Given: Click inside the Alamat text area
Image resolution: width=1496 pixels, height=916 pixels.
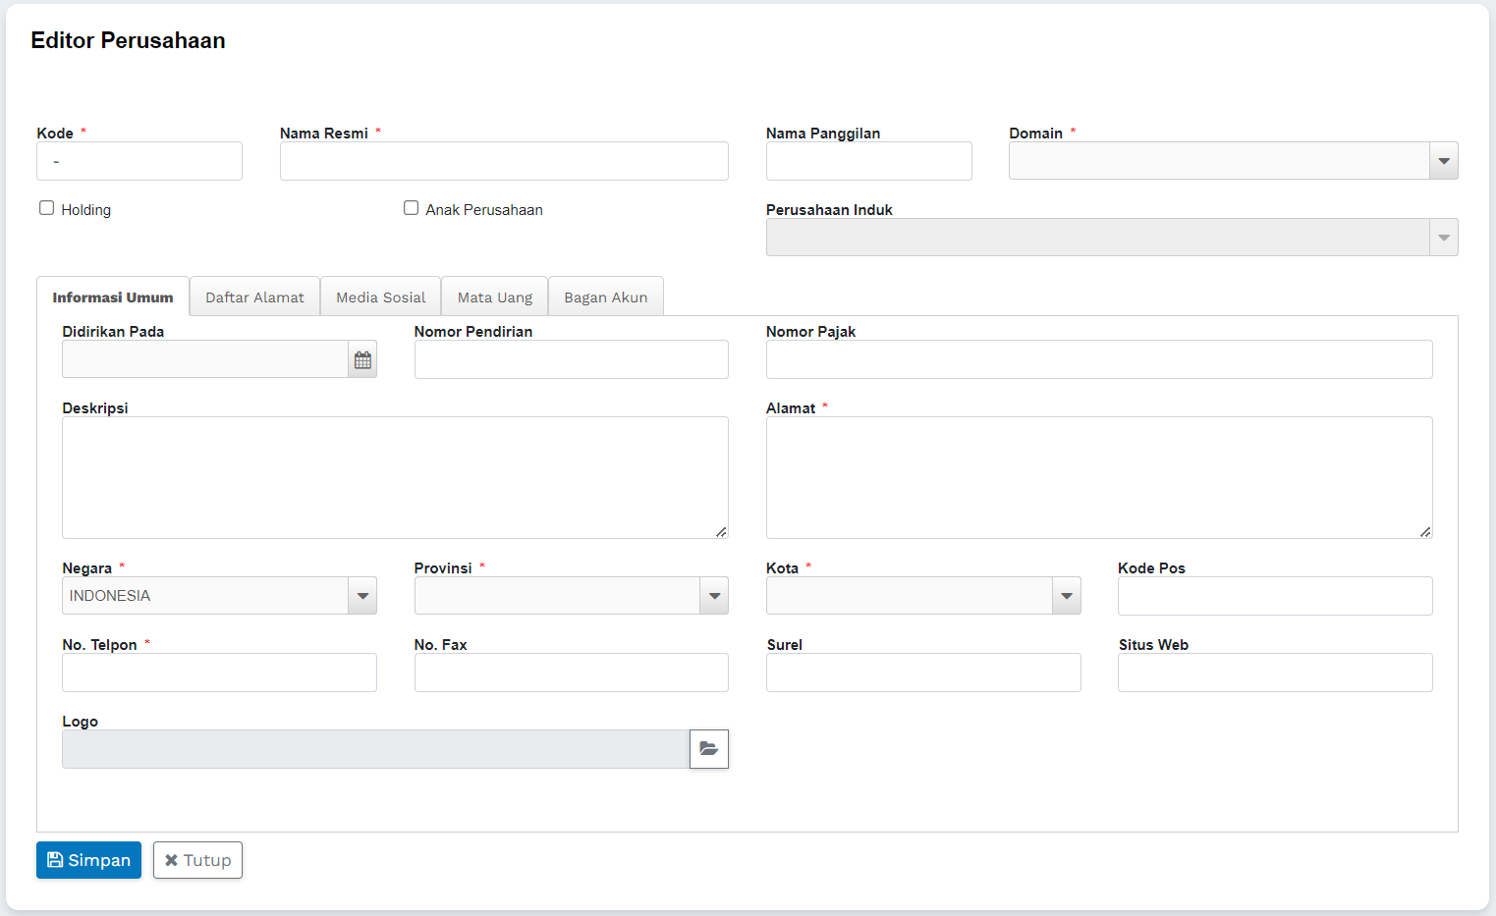Looking at the screenshot, I should 1098,477.
